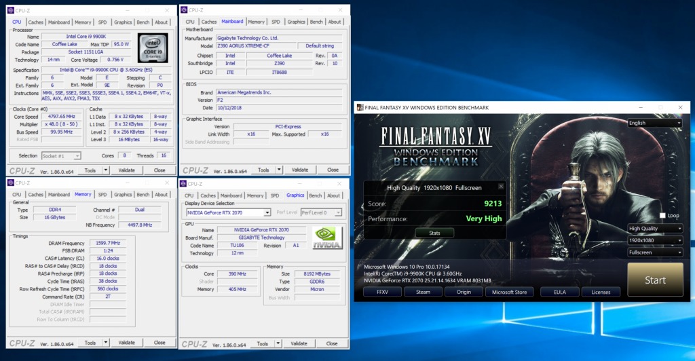Click the Intel Core i9 9900K name field
695x361 pixels.
tap(86, 37)
